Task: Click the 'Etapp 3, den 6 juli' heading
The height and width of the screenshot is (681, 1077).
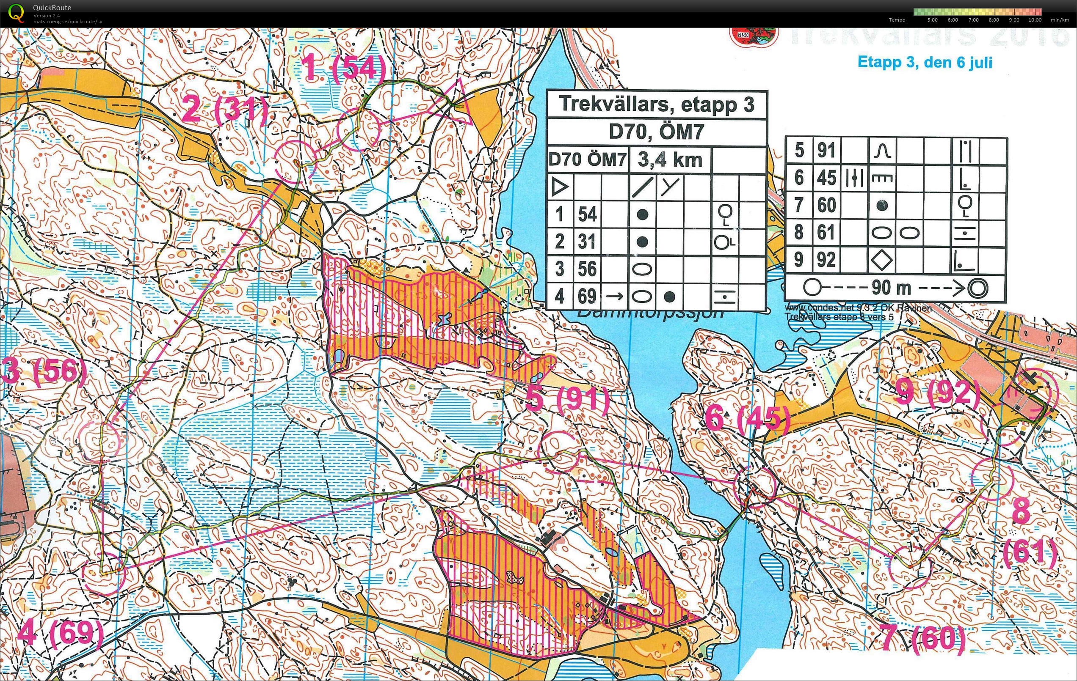Action: coord(925,62)
